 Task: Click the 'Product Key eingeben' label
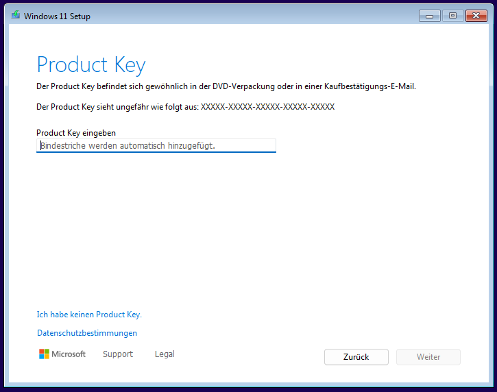[76, 133]
